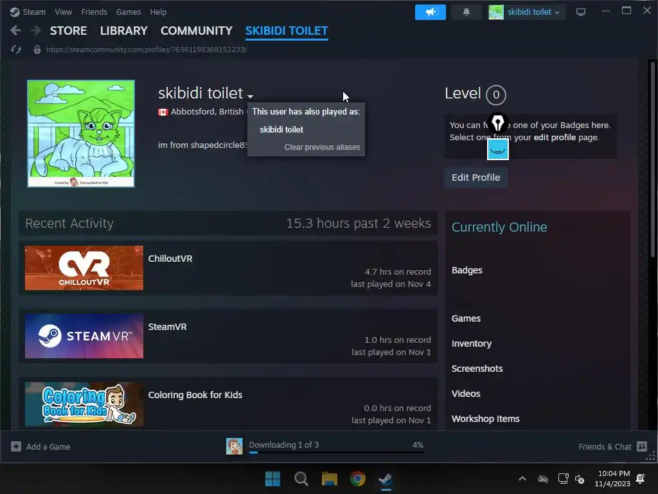
Task: Select alias 'skibidi toilet' in the popup
Action: [281, 129]
